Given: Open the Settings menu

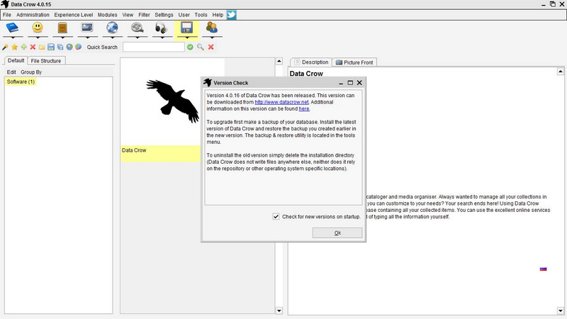Looking at the screenshot, I should (164, 15).
